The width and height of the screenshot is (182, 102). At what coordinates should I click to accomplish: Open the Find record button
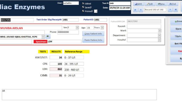(x=173, y=4)
